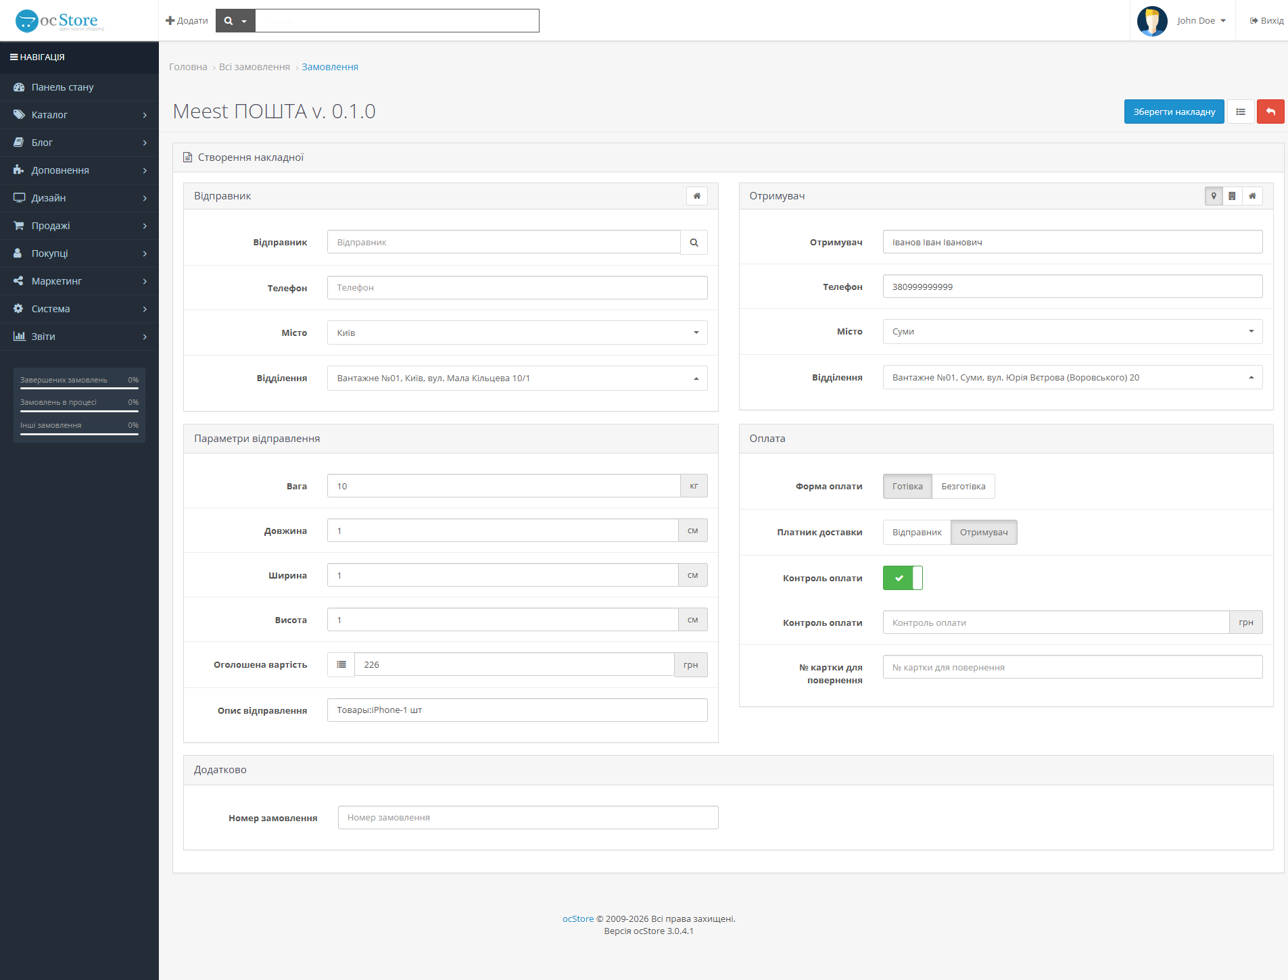Click the ocStore footer link

click(x=578, y=919)
